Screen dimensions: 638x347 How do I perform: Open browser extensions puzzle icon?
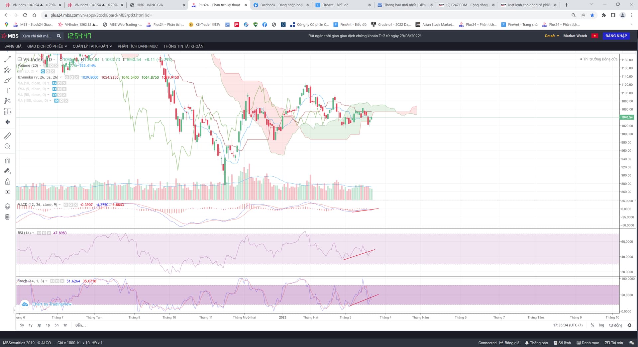604,15
